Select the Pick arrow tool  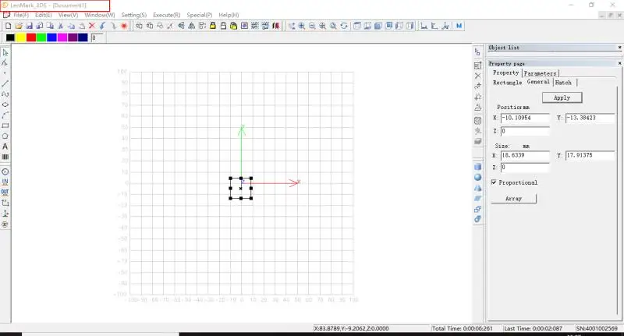[5, 51]
